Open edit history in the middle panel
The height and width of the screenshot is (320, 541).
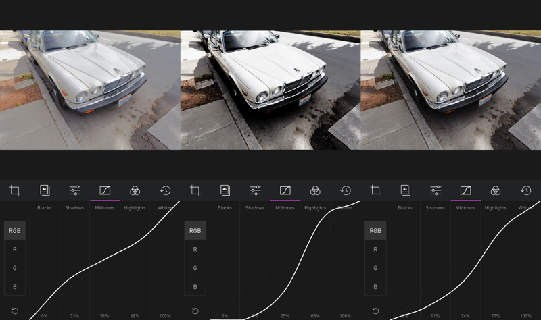click(x=345, y=191)
